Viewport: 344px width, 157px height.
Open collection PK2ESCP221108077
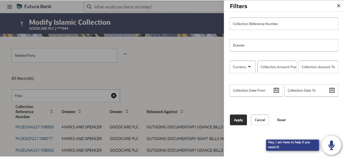[x=34, y=139]
